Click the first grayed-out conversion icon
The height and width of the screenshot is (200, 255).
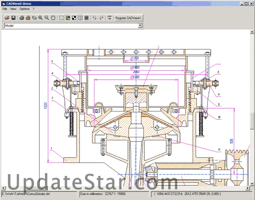click(95, 18)
